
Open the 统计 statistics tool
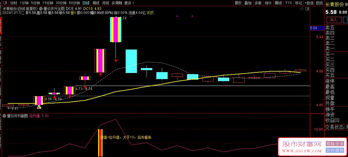click(268, 3)
